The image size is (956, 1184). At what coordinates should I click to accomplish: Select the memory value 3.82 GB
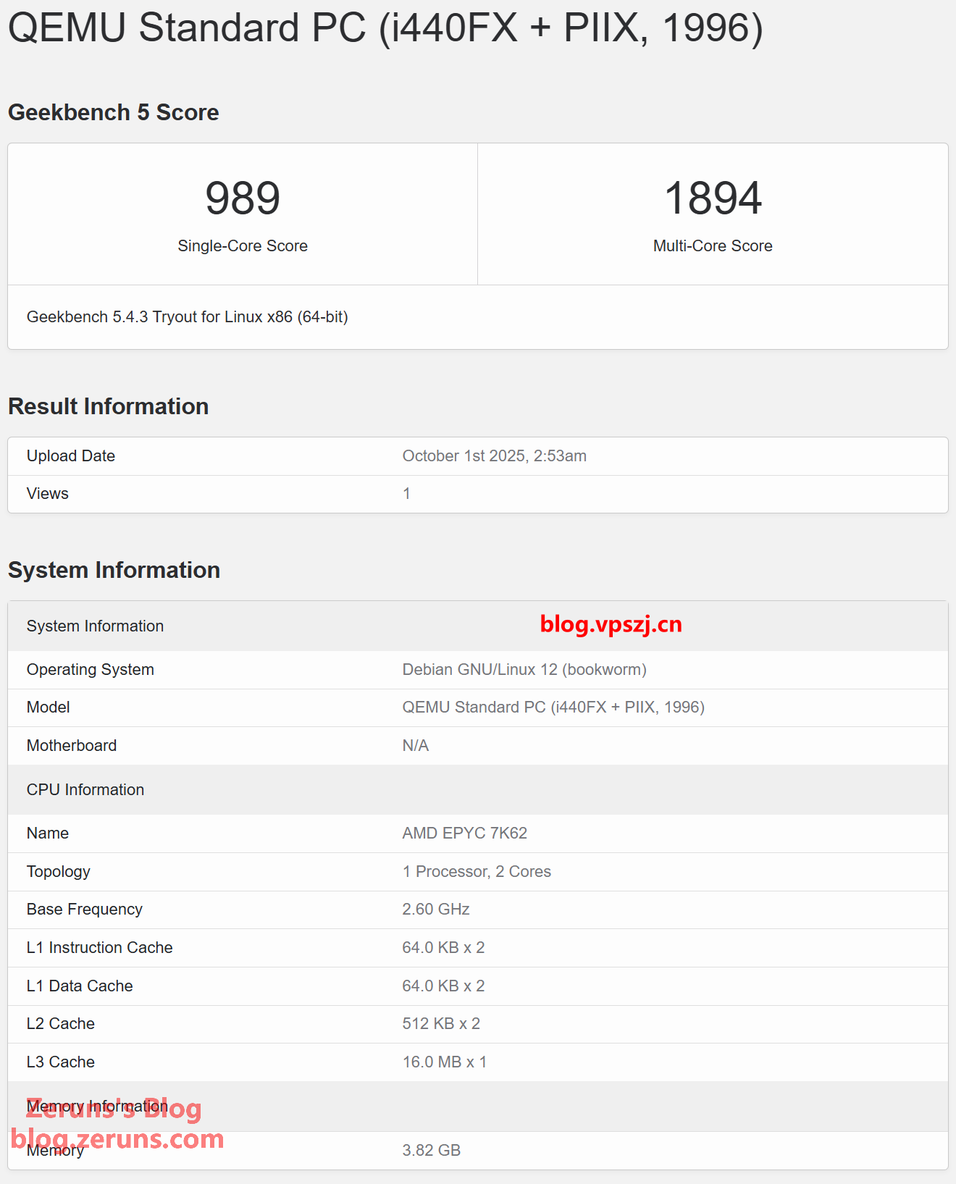pos(431,1151)
